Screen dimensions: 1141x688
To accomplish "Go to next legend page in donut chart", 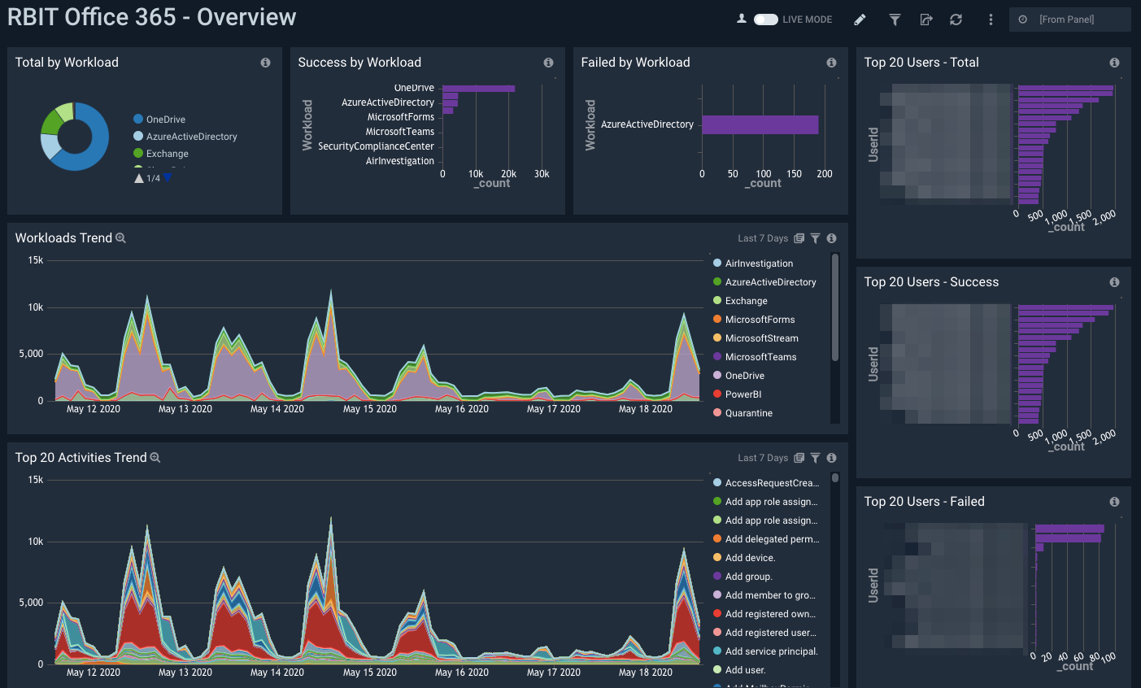I will point(168,178).
